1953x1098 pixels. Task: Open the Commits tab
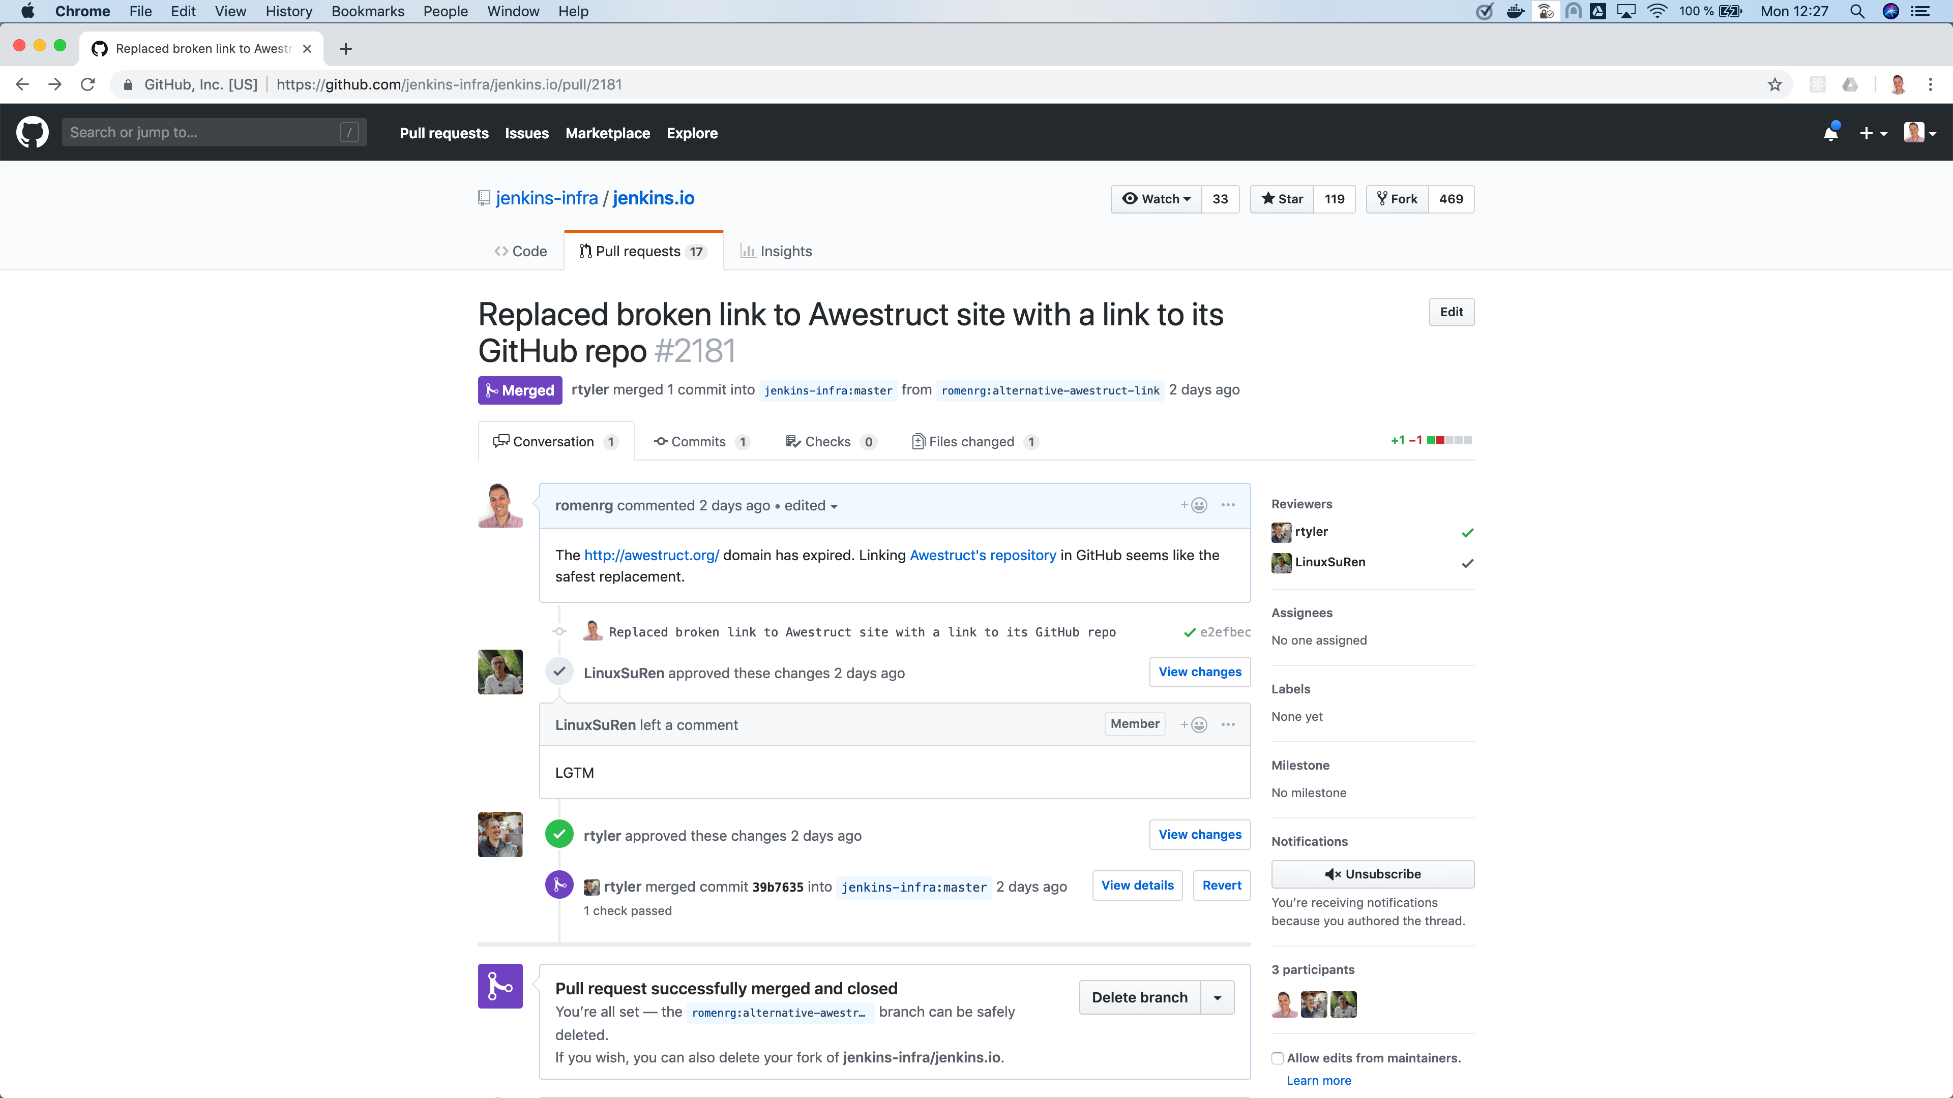point(702,442)
